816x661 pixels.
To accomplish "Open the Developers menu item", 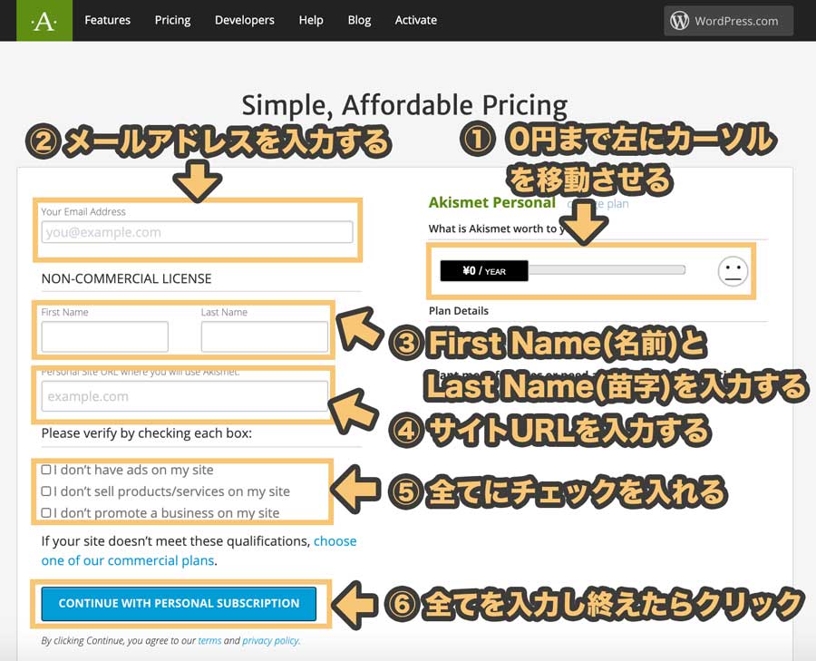I will pyautogui.click(x=245, y=20).
